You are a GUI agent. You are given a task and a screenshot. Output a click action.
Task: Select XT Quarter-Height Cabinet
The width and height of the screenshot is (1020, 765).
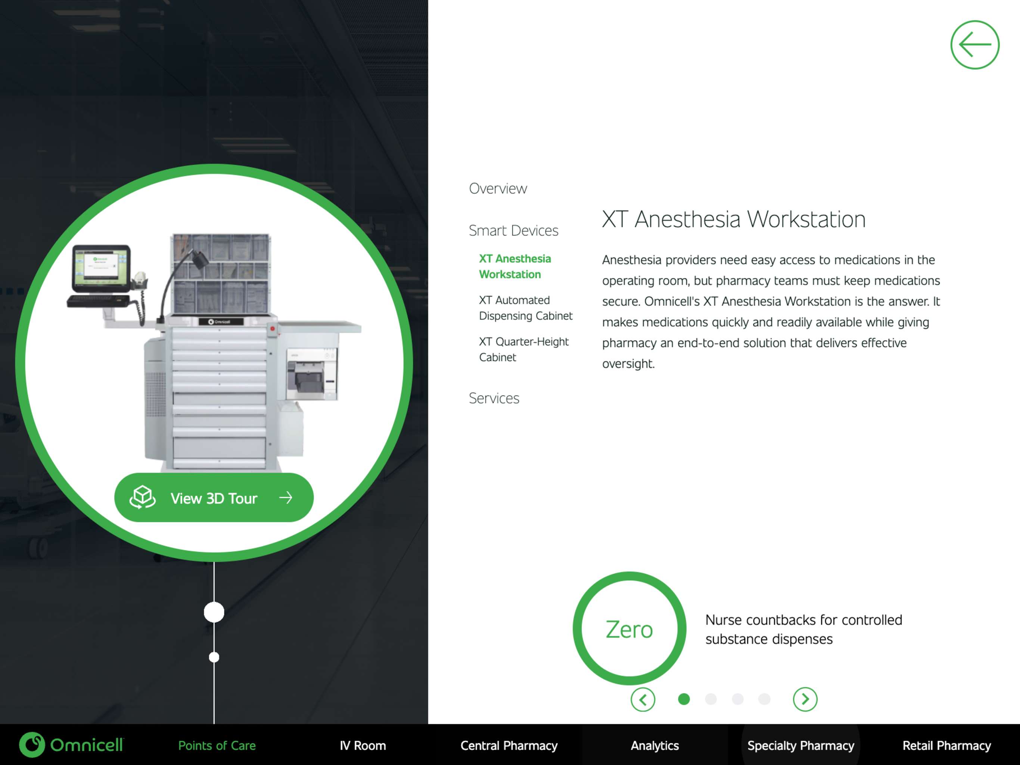point(524,350)
